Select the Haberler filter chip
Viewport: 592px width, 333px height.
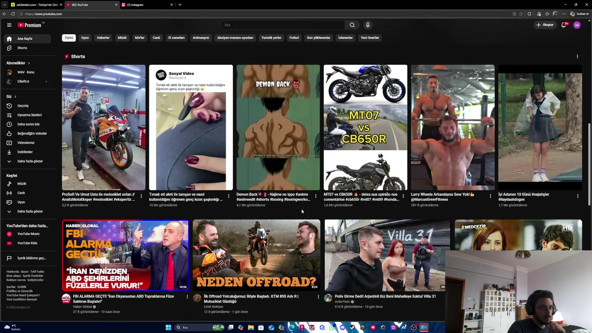(103, 38)
